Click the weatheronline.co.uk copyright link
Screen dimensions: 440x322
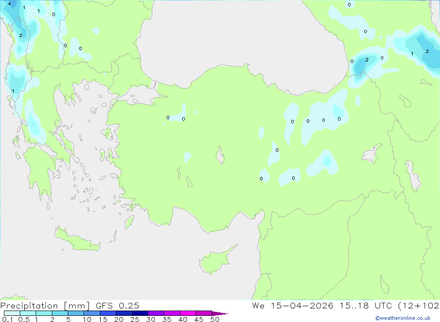(403, 318)
